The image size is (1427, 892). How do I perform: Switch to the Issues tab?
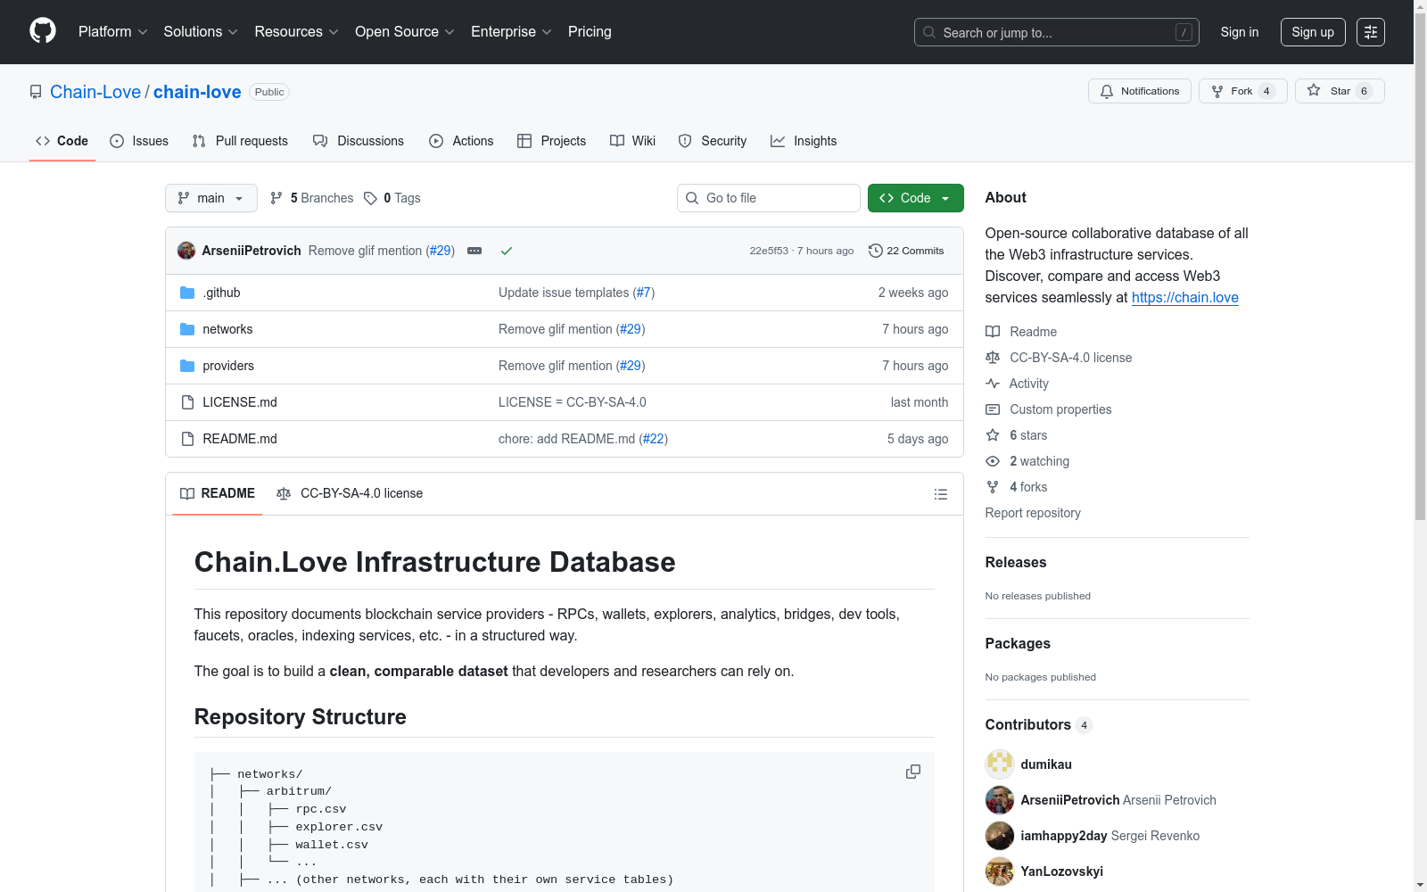[x=139, y=141]
